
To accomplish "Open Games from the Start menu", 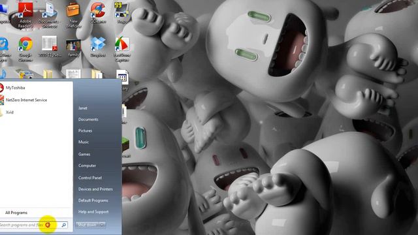I will pyautogui.click(x=84, y=154).
